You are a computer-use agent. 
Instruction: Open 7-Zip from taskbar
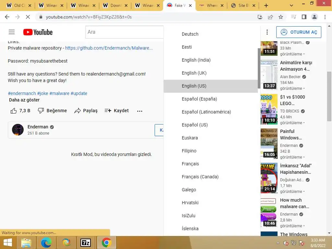tap(86, 243)
